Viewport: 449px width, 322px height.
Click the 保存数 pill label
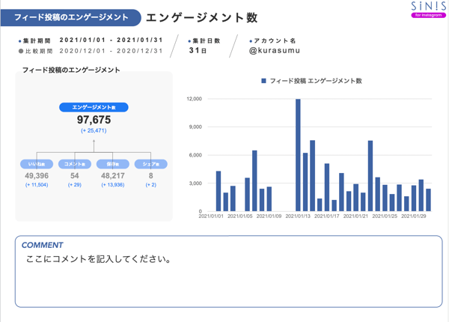(x=113, y=164)
